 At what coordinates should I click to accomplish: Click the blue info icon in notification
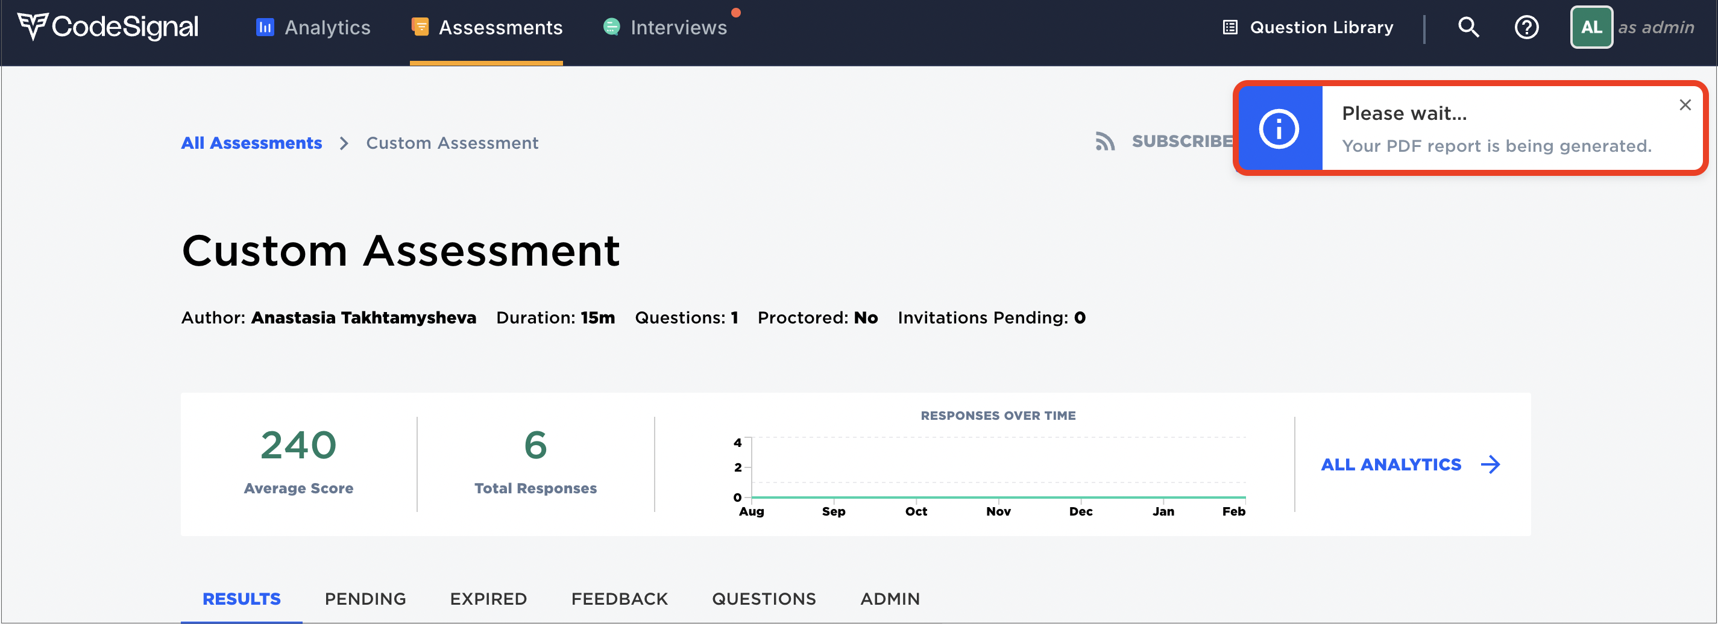point(1278,129)
